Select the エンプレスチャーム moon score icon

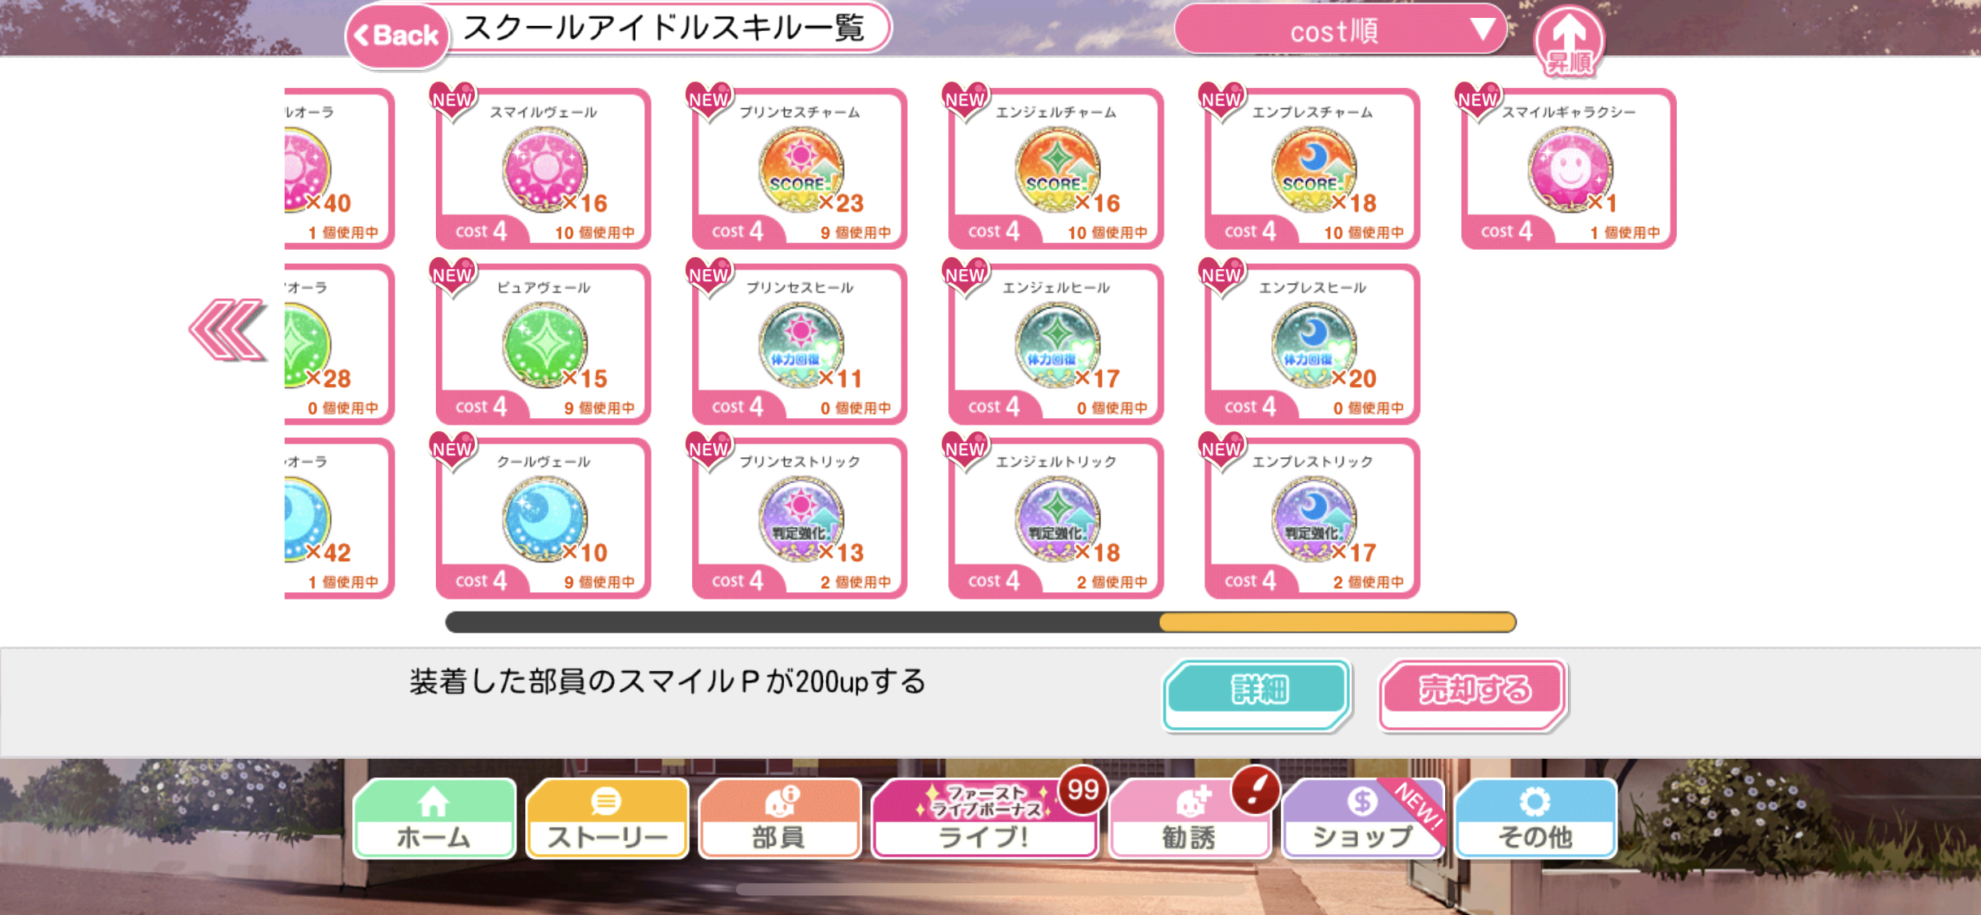point(1313,169)
